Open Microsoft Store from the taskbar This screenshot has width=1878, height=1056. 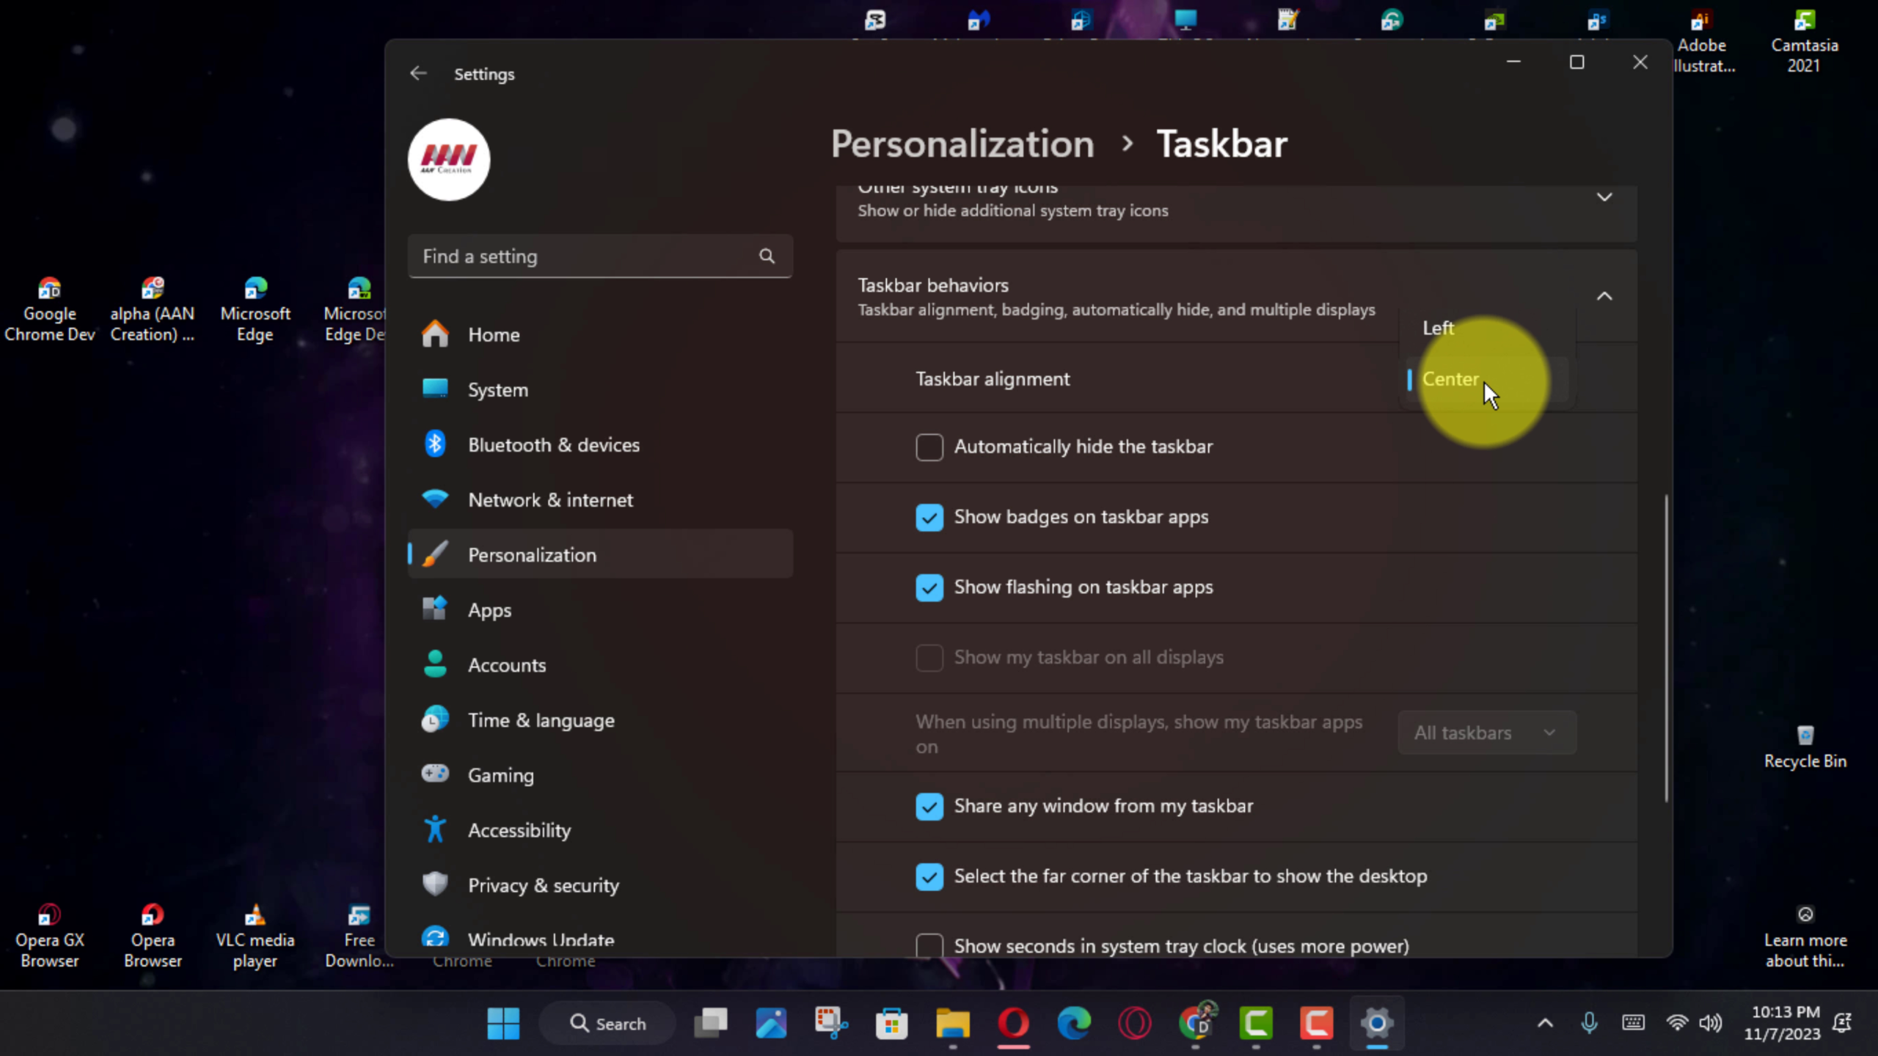coord(891,1023)
